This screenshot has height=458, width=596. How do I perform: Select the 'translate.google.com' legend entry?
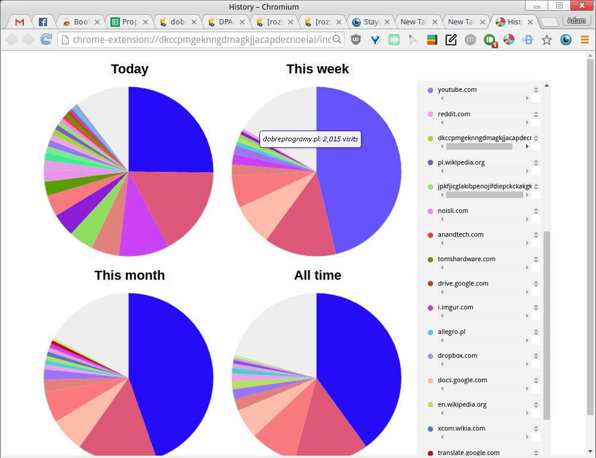pos(468,452)
